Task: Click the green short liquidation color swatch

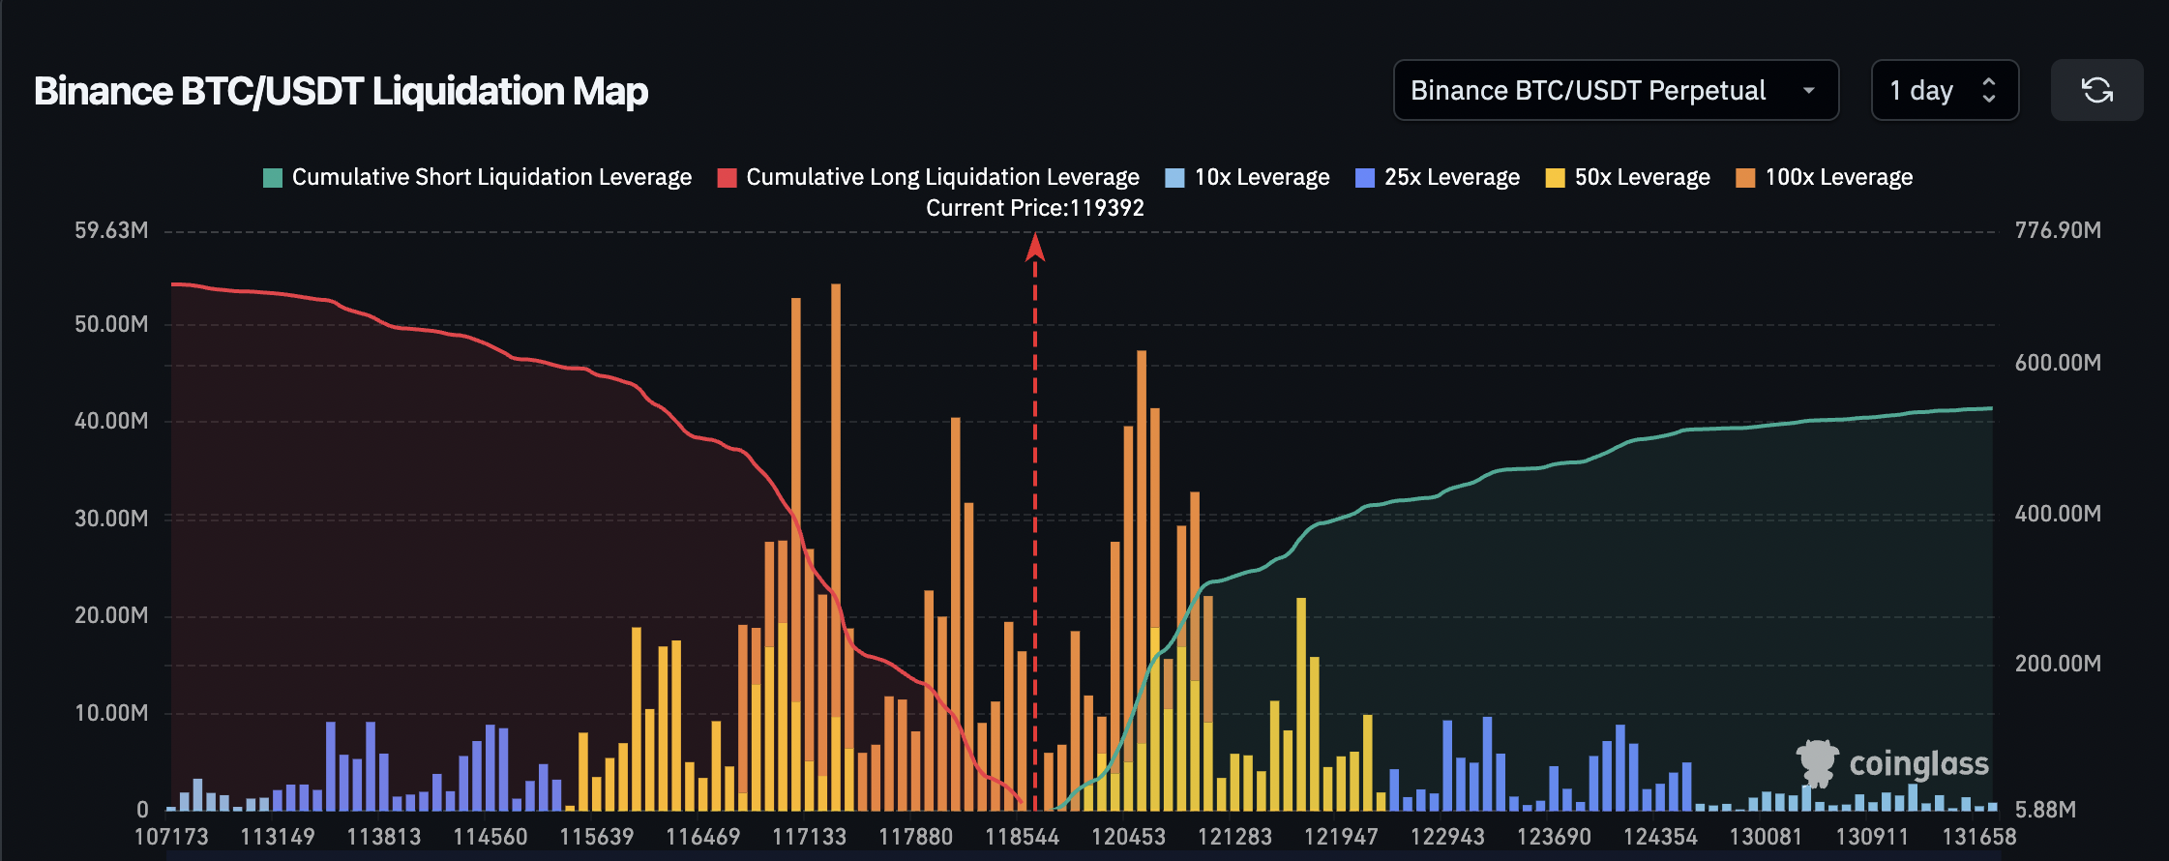Action: point(273,178)
